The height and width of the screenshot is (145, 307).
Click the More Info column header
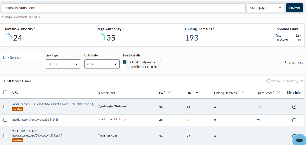coord(294,92)
